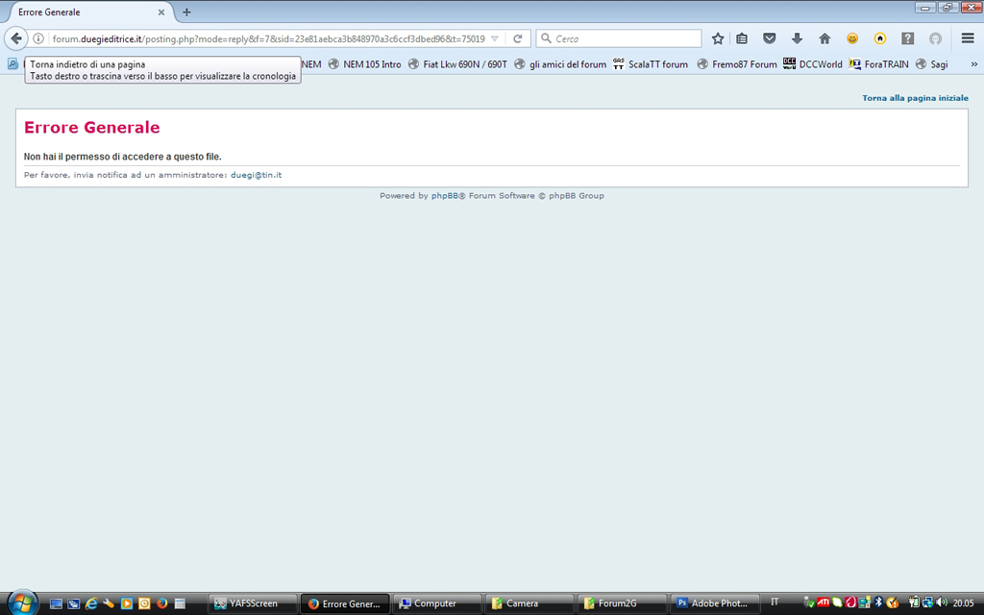Click the browser back arrow button
The width and height of the screenshot is (984, 615).
click(16, 38)
